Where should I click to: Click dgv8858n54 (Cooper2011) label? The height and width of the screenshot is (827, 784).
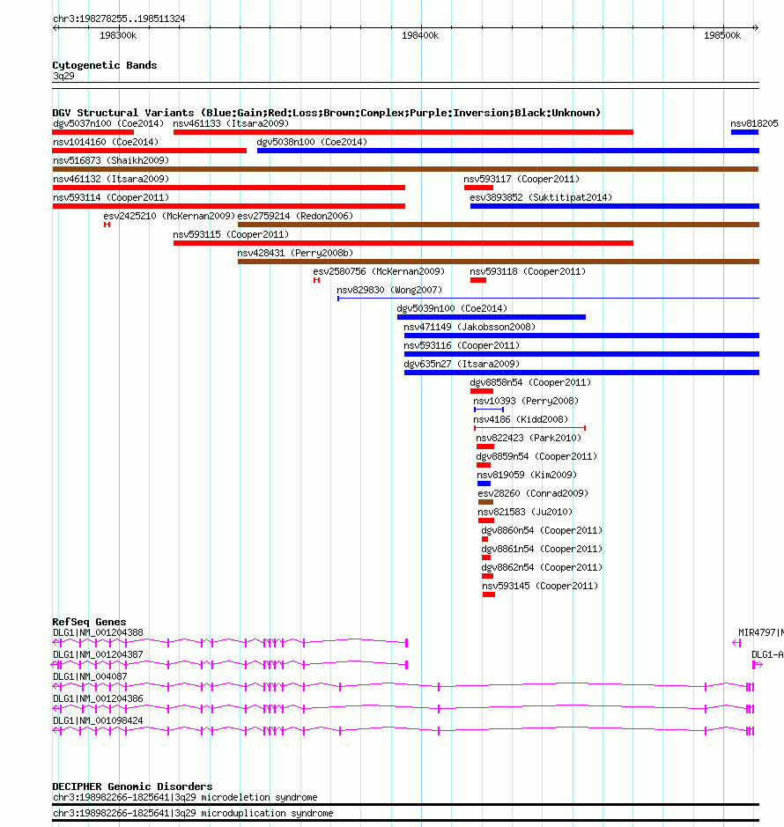[530, 382]
